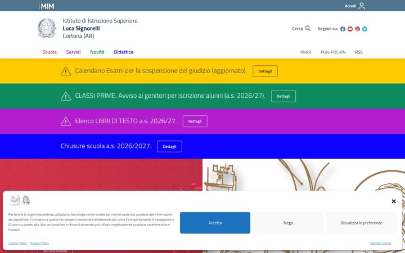Open the Servizi menu
This screenshot has width=405, height=253.
click(x=73, y=52)
